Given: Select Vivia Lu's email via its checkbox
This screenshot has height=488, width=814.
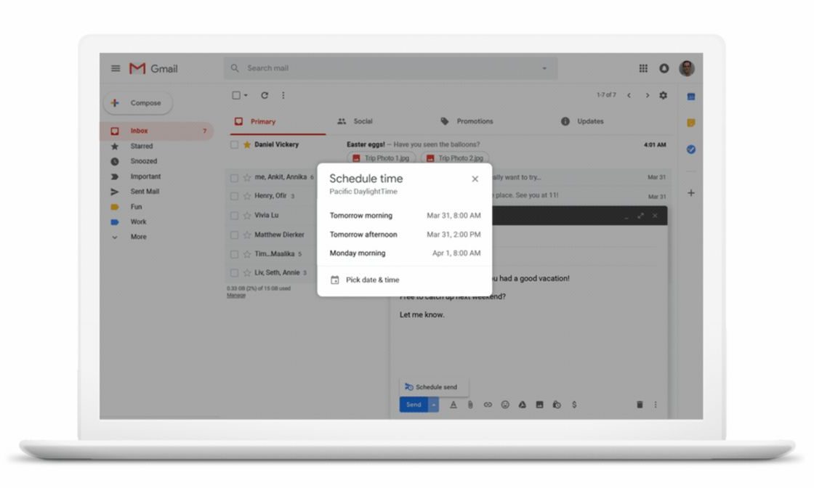Looking at the screenshot, I should [233, 215].
